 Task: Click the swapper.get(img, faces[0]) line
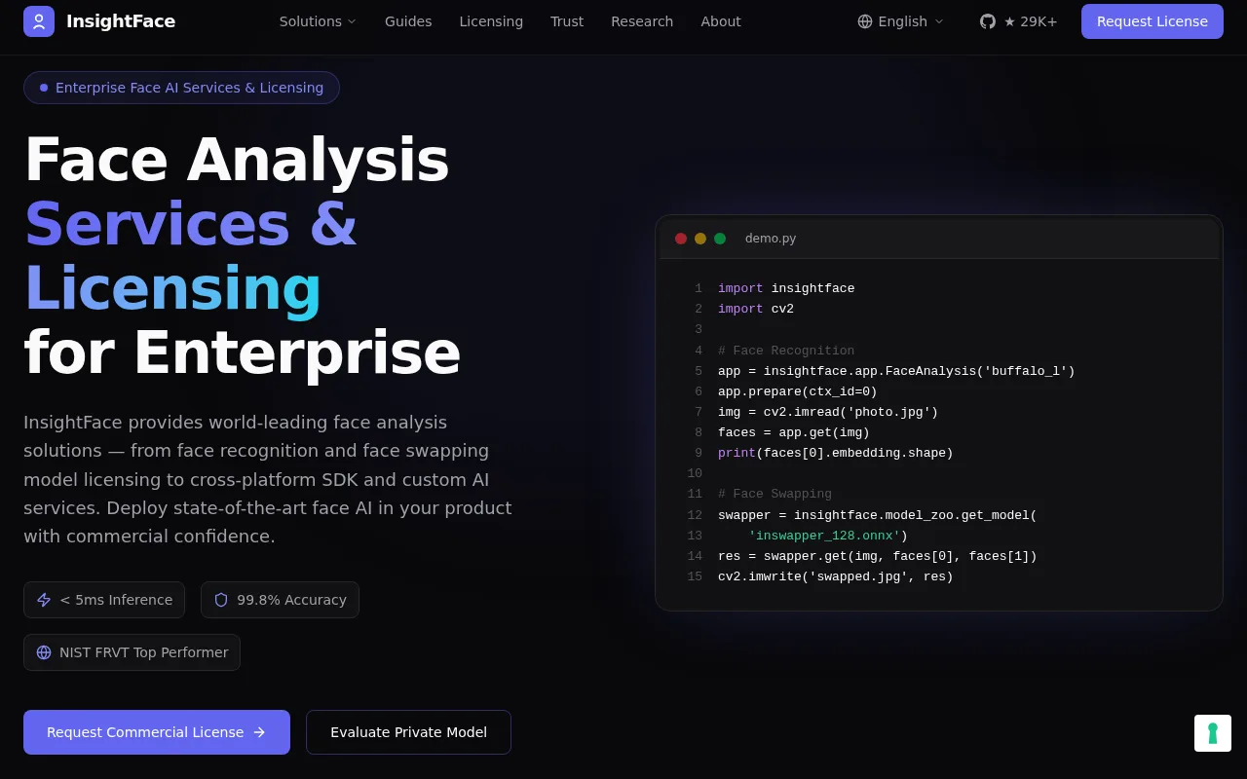click(878, 556)
